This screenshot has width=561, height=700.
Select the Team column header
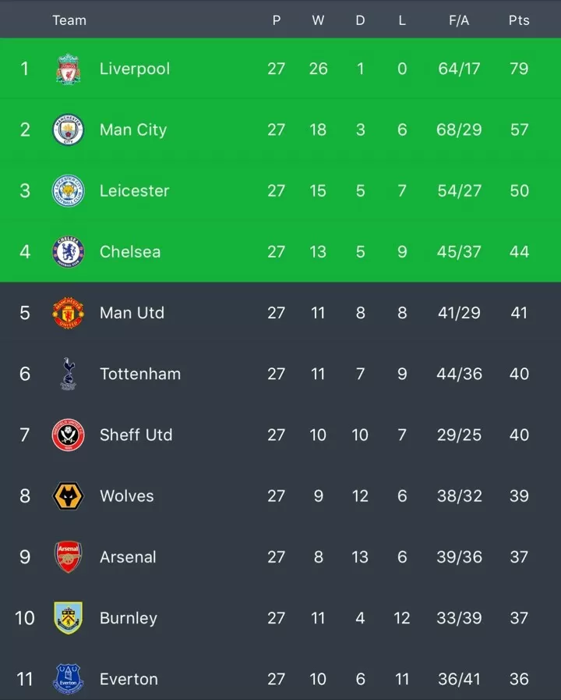[x=69, y=20]
